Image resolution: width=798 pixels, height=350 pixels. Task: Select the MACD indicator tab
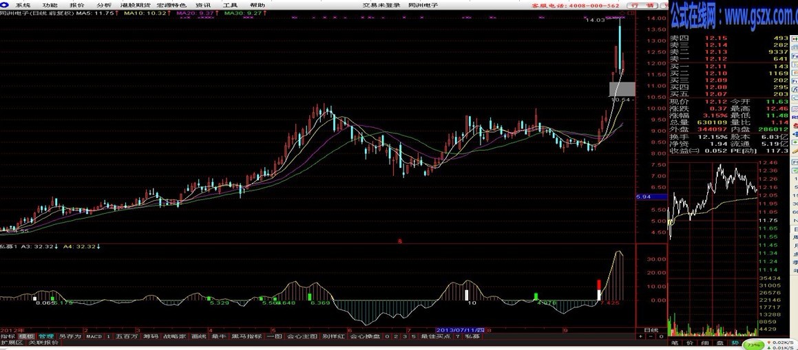click(94, 336)
